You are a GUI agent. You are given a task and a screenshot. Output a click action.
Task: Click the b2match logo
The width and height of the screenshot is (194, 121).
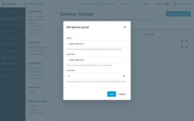(x=10, y=4)
